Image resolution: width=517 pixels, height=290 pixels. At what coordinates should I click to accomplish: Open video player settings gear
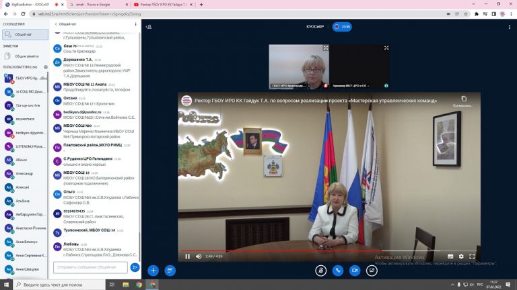[x=461, y=256]
